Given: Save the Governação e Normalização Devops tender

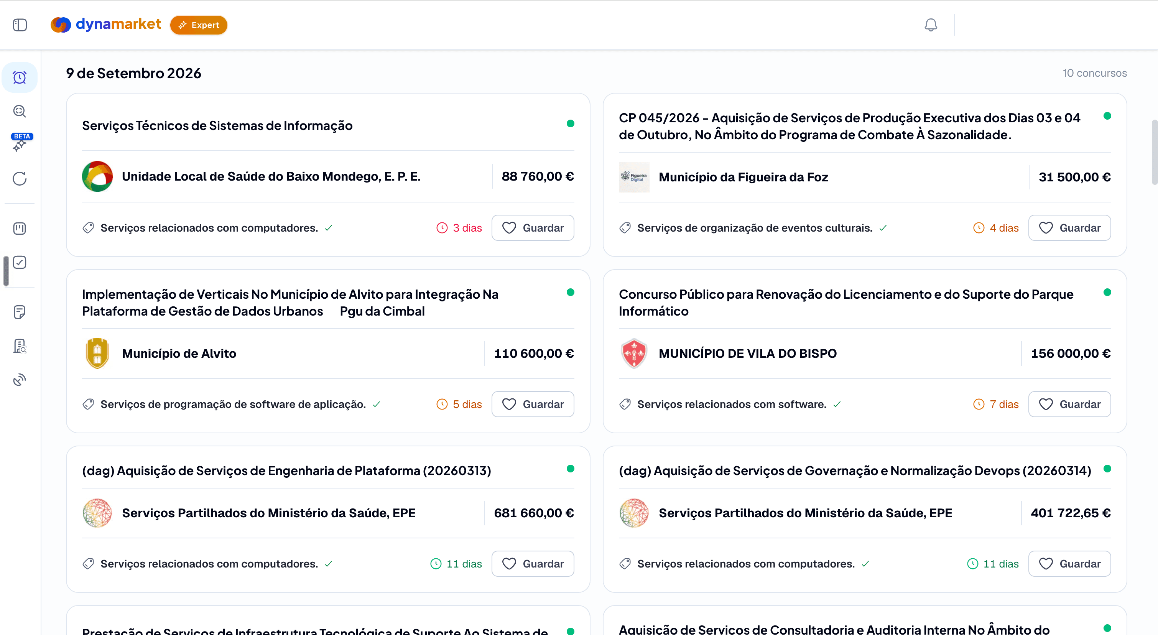Looking at the screenshot, I should click(1069, 564).
